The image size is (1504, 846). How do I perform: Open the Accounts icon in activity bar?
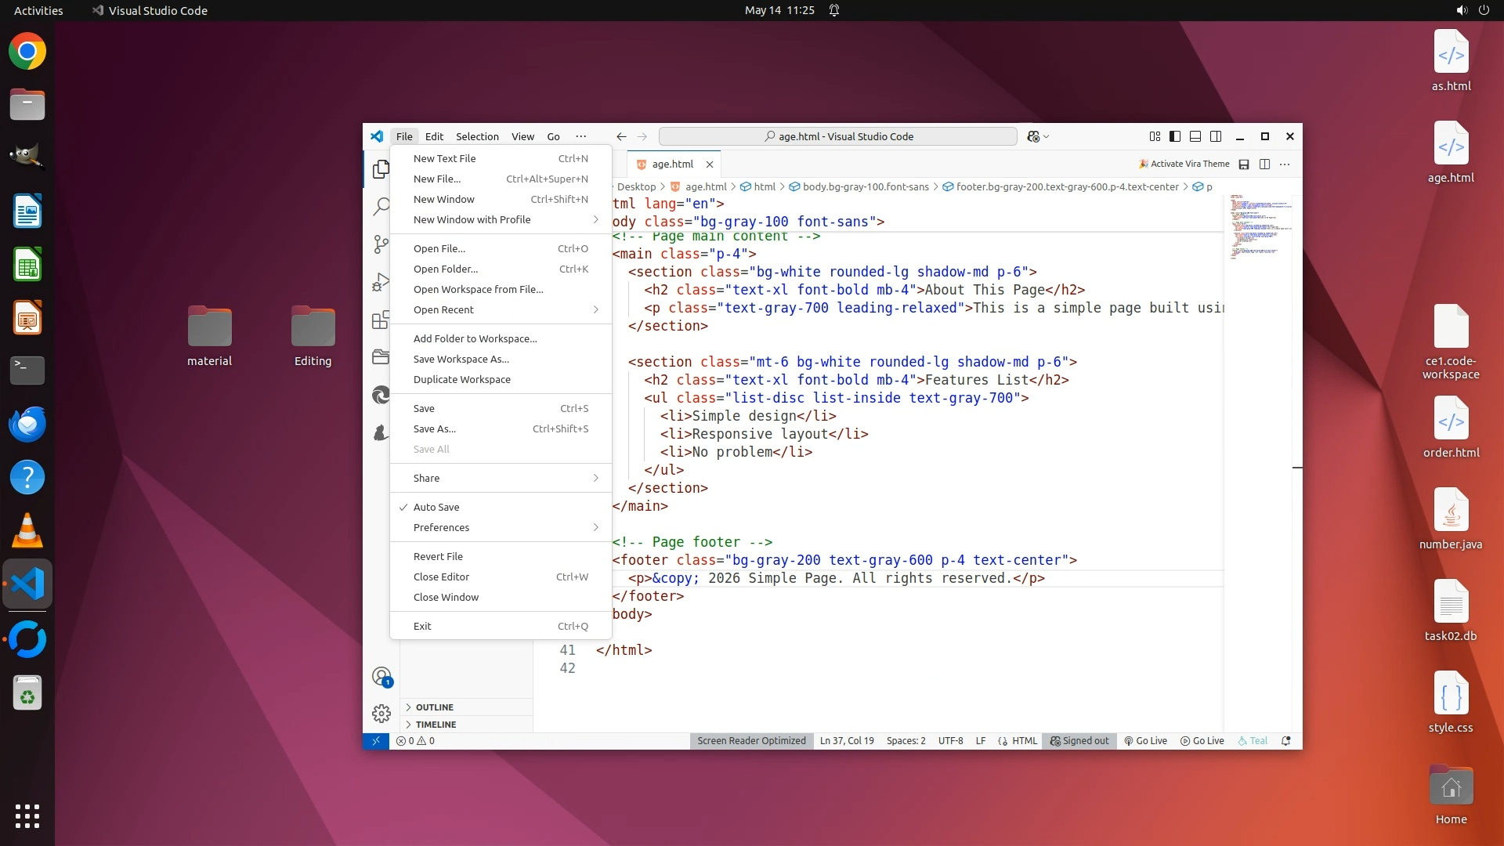381,676
